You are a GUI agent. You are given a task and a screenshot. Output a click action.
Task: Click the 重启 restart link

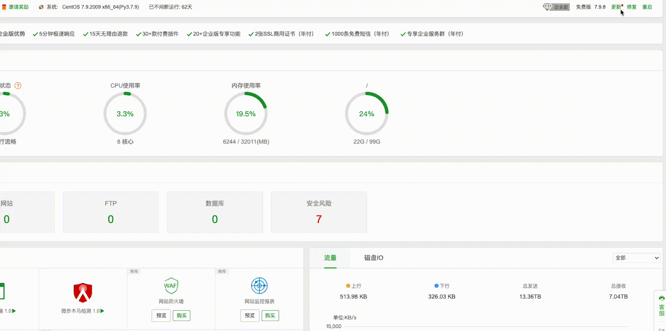(x=647, y=7)
